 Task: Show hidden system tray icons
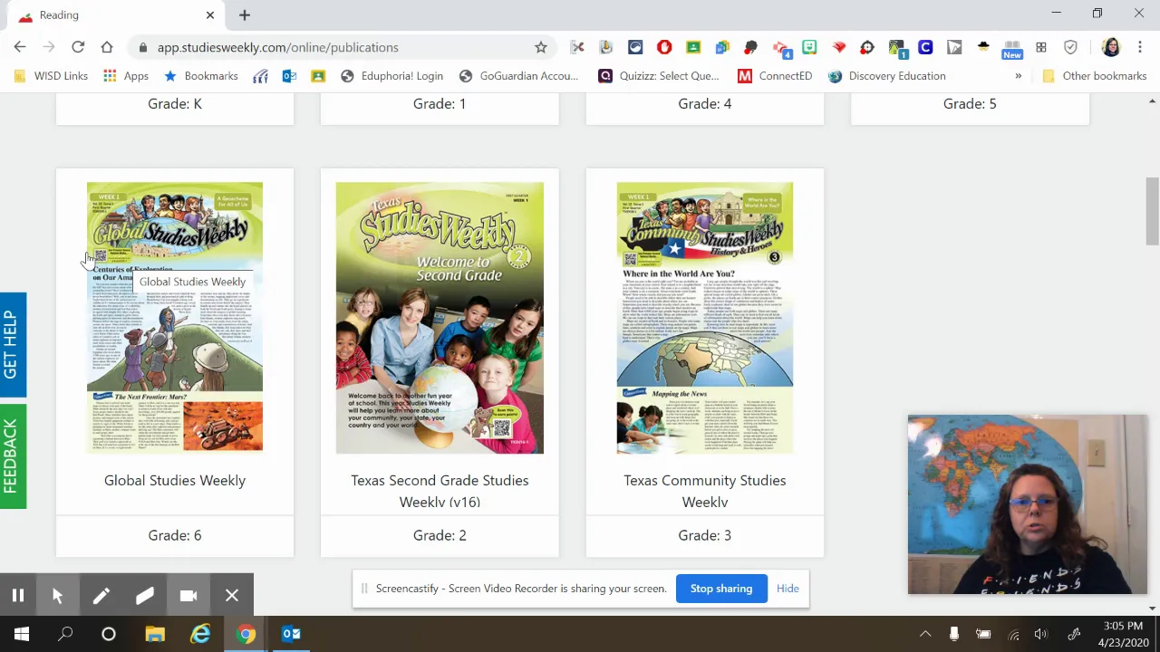tap(925, 634)
